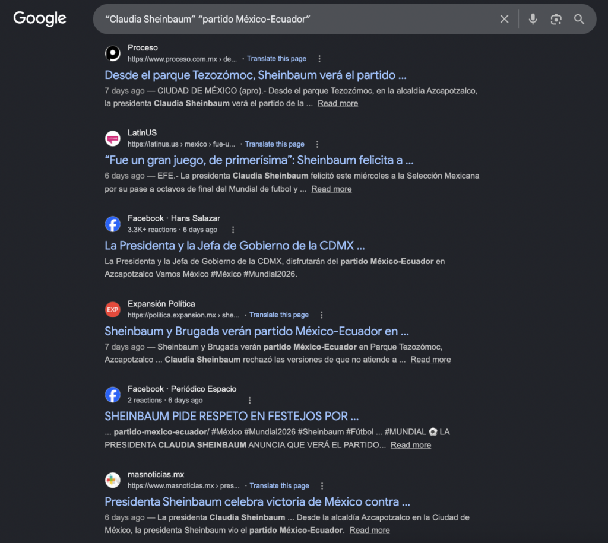Open more options for LatinUS result

317,144
